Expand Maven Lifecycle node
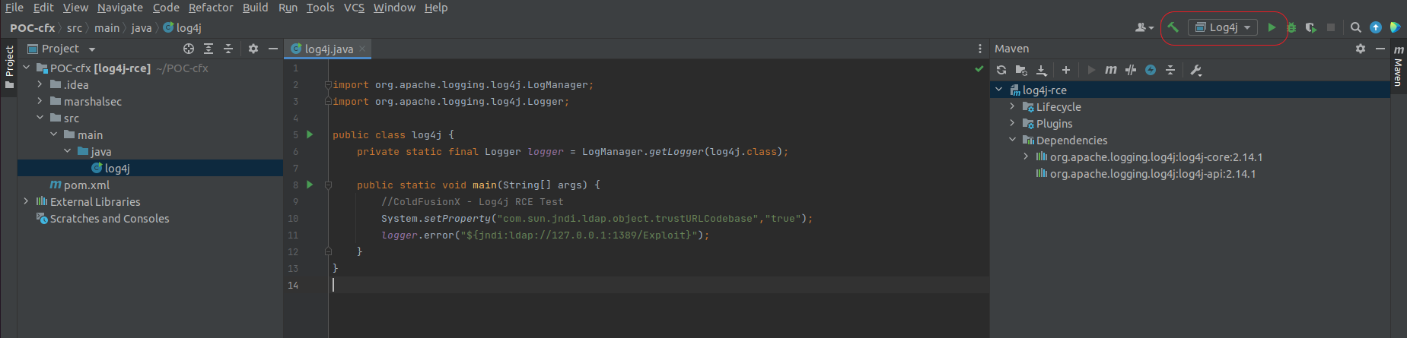Viewport: 1407px width, 338px height. [x=1013, y=106]
